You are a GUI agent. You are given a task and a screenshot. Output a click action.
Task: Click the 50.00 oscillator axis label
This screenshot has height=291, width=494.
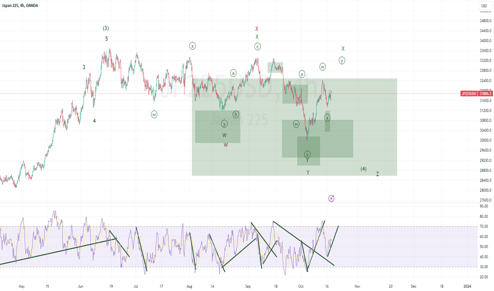[x=483, y=247]
